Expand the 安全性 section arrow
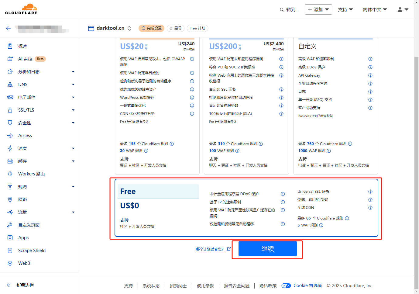 [73, 123]
